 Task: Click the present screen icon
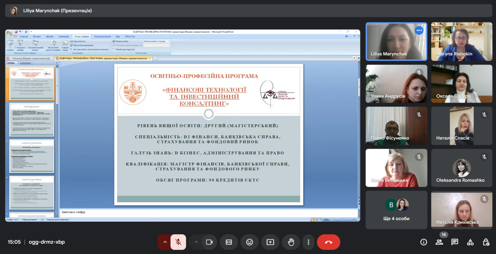click(270, 242)
